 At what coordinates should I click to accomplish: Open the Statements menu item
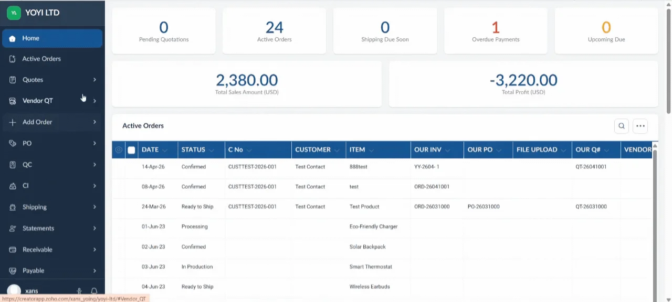click(52, 228)
